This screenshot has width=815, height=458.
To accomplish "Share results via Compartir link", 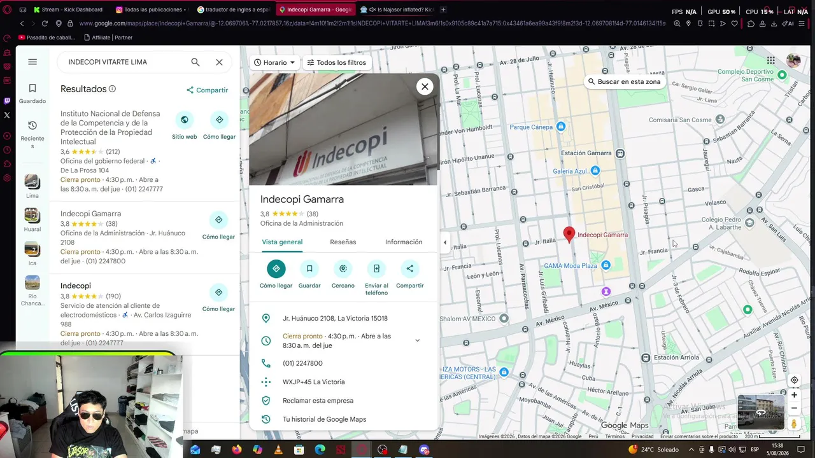I will 207,90.
